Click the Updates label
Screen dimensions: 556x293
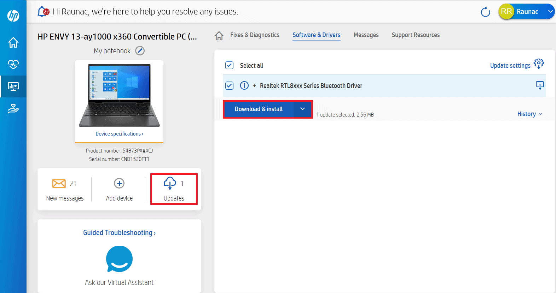(174, 198)
